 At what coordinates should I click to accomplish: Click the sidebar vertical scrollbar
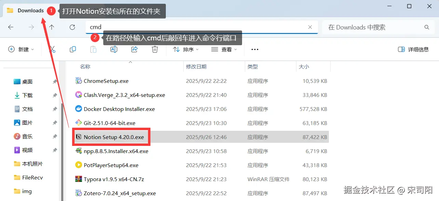62,152
